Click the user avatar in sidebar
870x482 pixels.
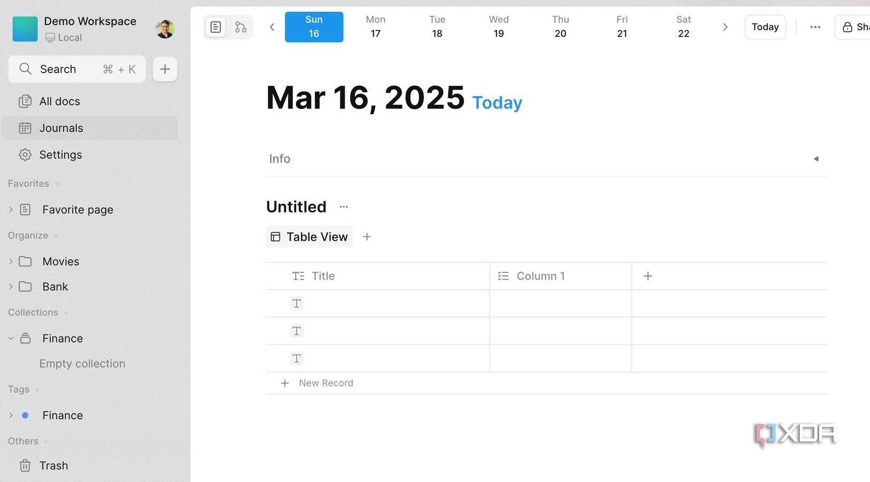point(165,29)
